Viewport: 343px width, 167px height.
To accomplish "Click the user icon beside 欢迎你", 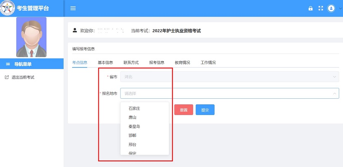I will (75, 30).
